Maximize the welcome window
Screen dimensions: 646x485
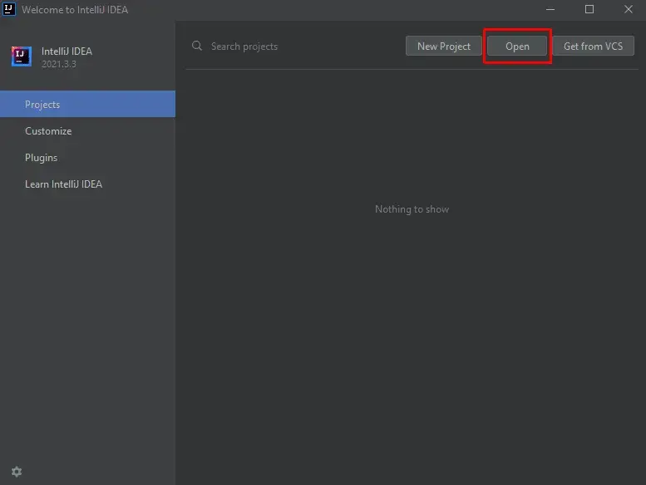click(589, 10)
